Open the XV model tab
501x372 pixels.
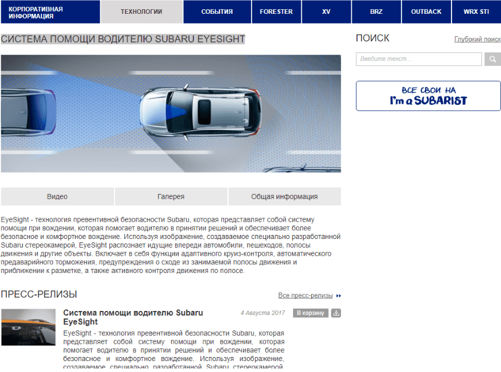click(x=326, y=12)
